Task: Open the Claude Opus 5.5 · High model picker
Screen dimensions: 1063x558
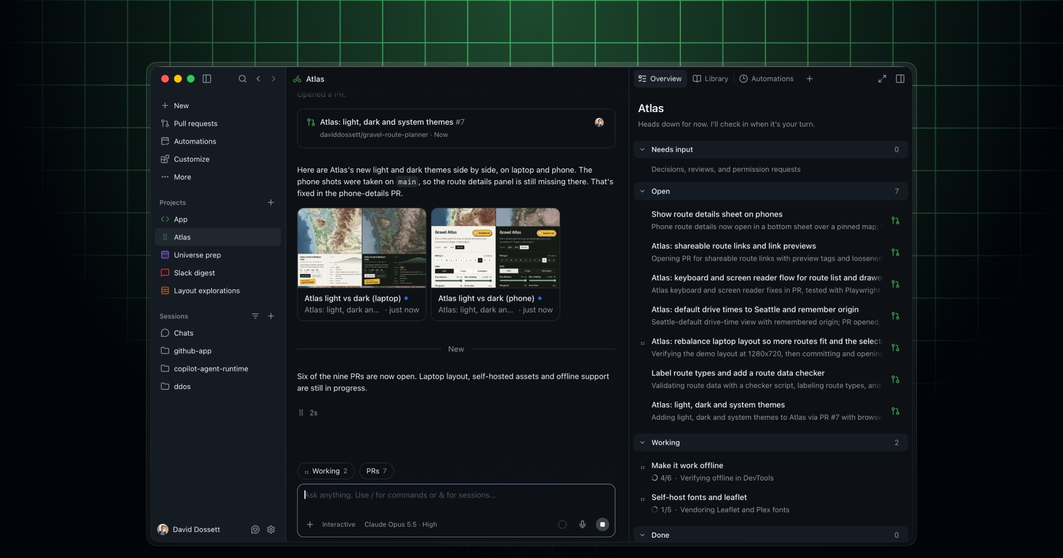Action: [400, 524]
